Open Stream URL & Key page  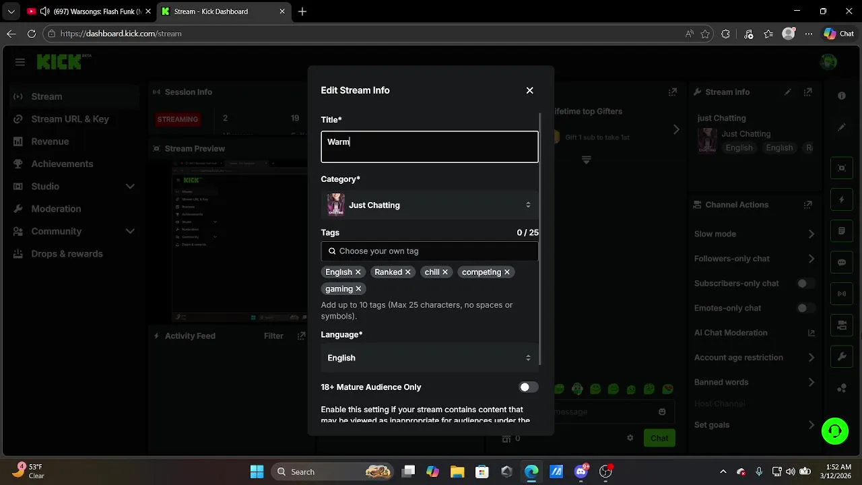(75, 119)
